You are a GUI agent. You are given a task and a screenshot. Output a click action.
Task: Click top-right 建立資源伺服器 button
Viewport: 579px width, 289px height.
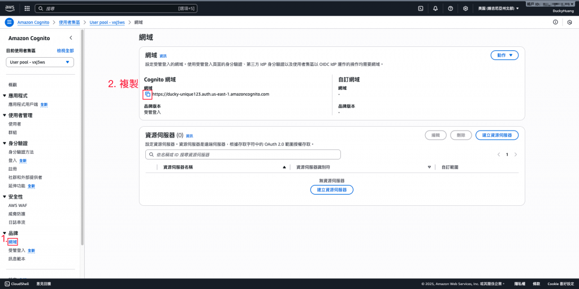[x=497, y=135]
